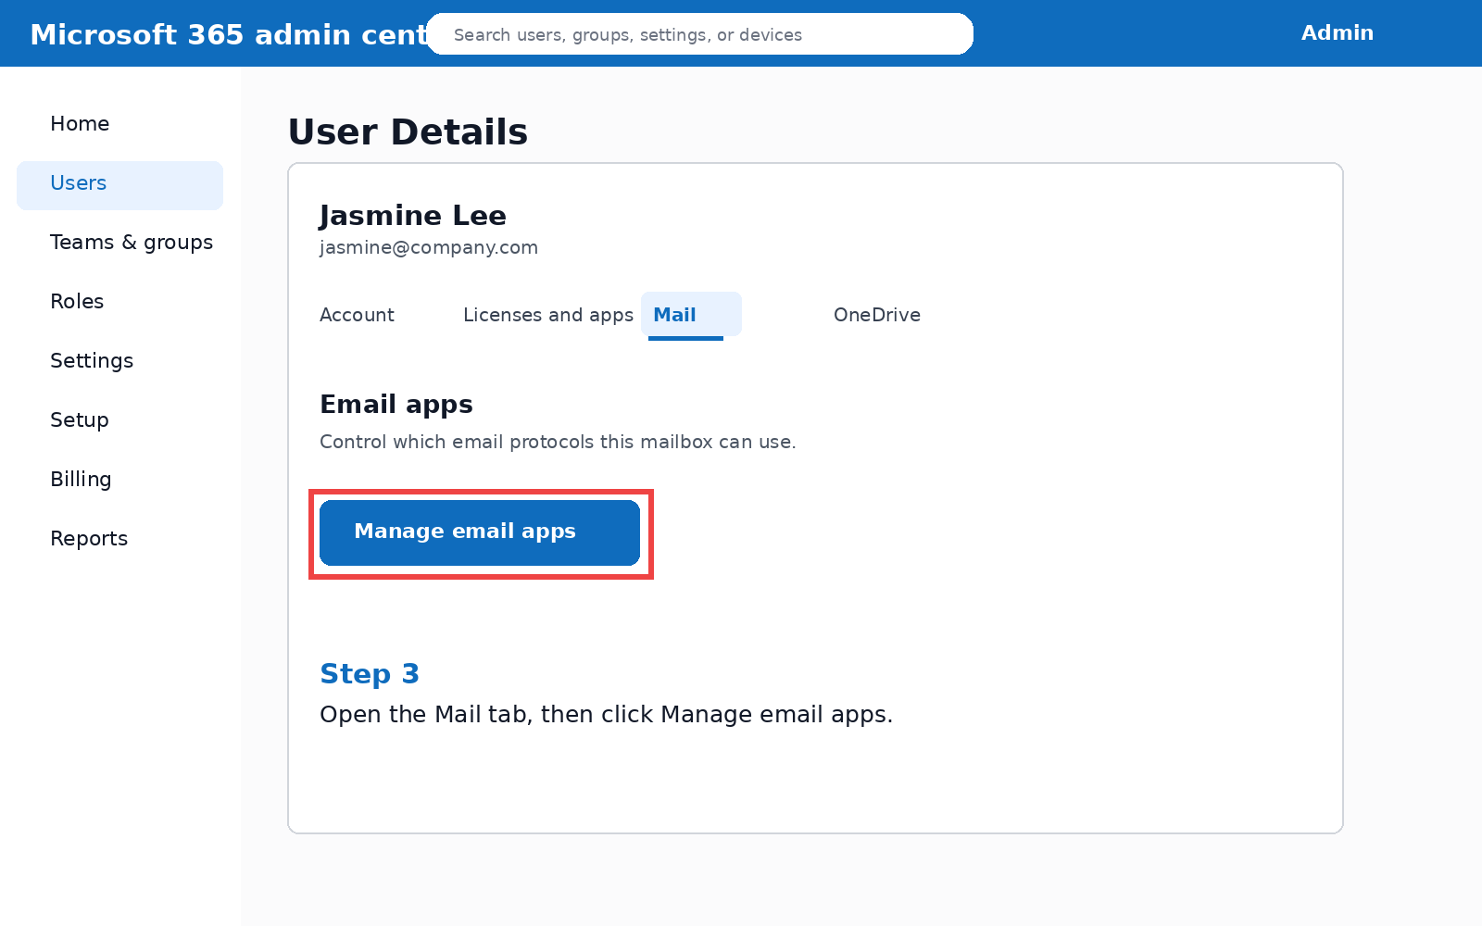Viewport: 1482px width, 926px height.
Task: Open the Admin account menu
Action: 1337,33
